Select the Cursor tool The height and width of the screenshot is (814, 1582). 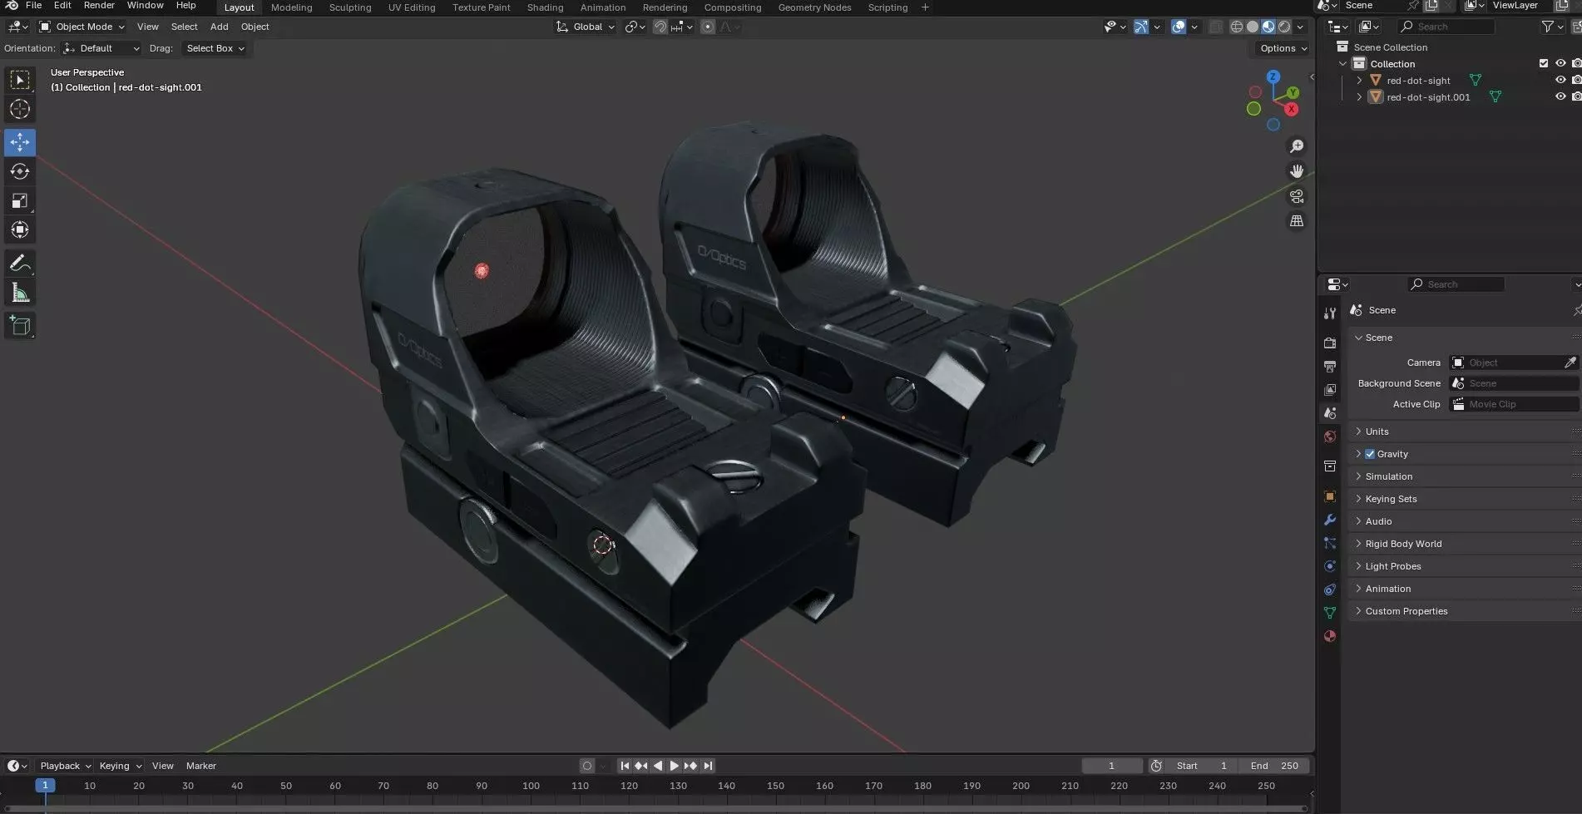pos(20,109)
